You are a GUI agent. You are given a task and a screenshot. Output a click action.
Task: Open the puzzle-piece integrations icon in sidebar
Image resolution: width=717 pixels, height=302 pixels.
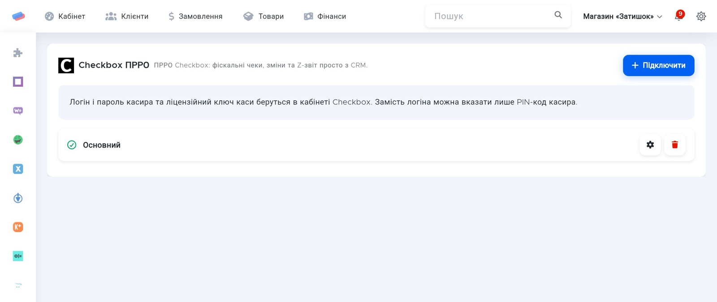[18, 53]
